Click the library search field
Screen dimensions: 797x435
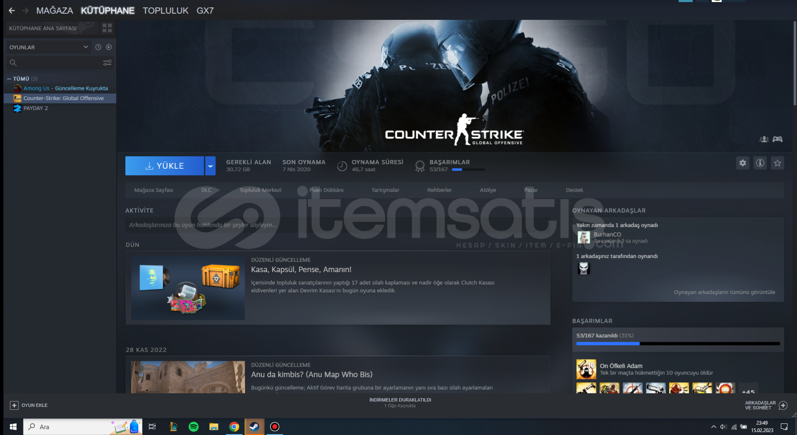[54, 63]
